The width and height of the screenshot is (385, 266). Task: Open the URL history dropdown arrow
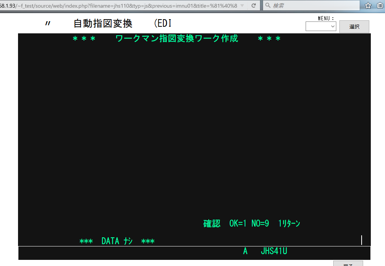[x=242, y=6]
